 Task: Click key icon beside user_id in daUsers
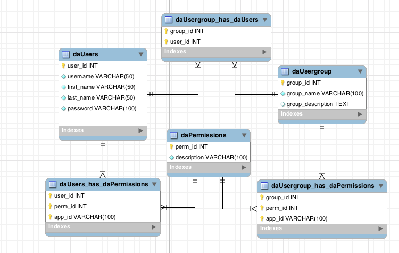point(63,66)
